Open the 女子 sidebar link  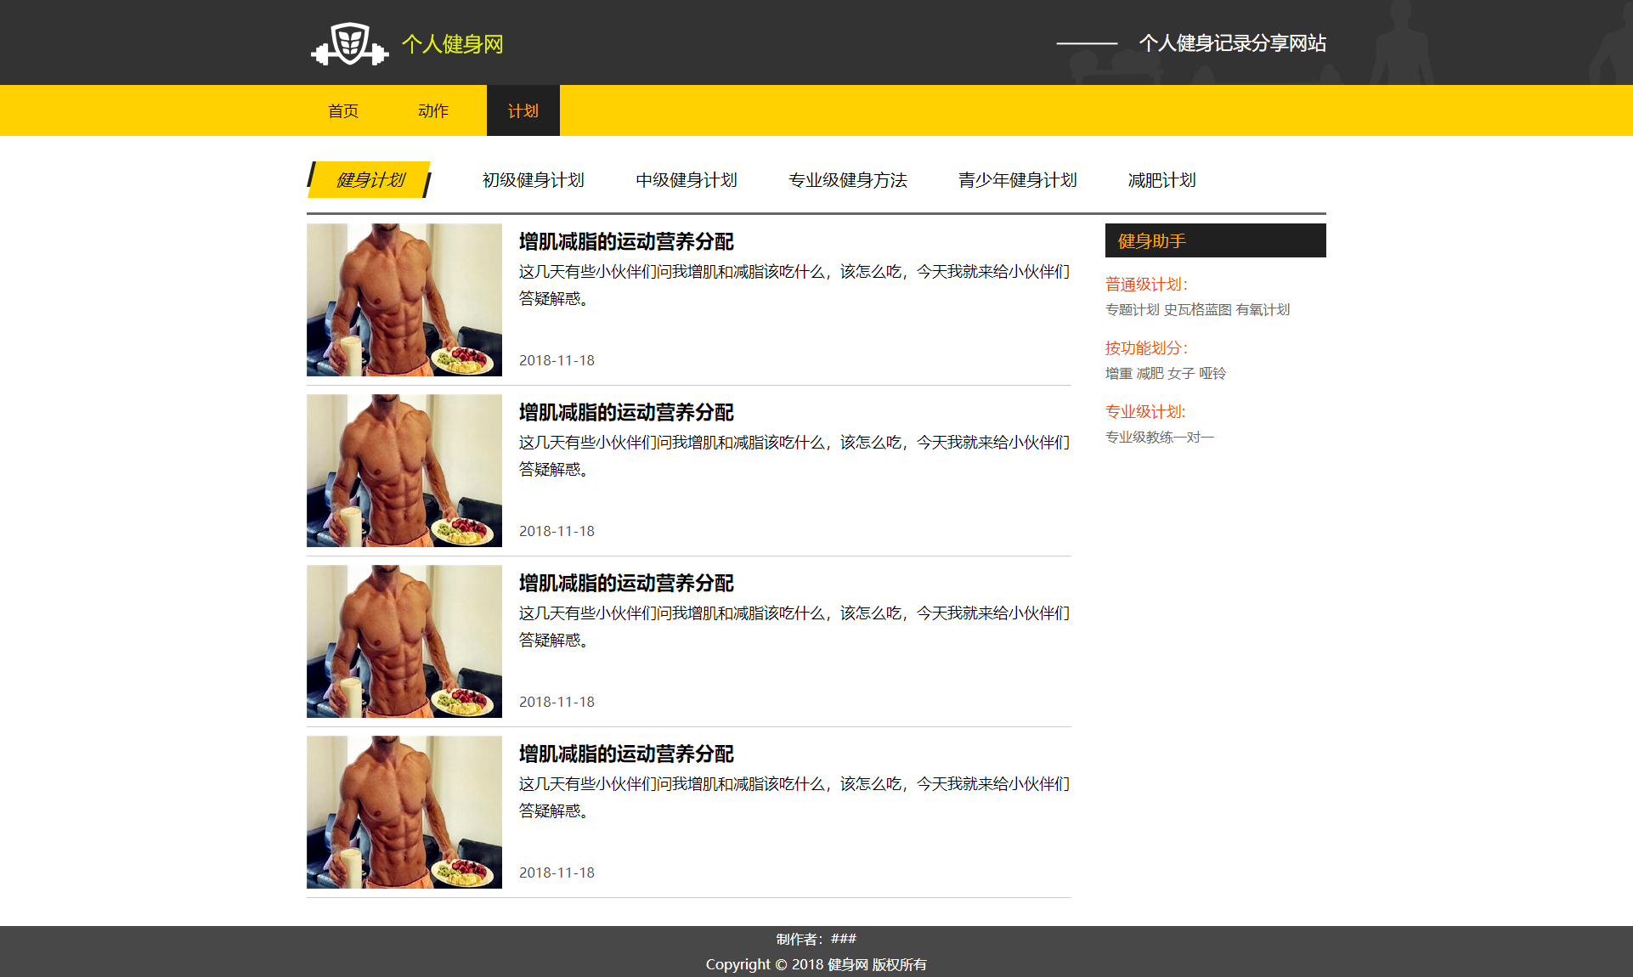1181,374
